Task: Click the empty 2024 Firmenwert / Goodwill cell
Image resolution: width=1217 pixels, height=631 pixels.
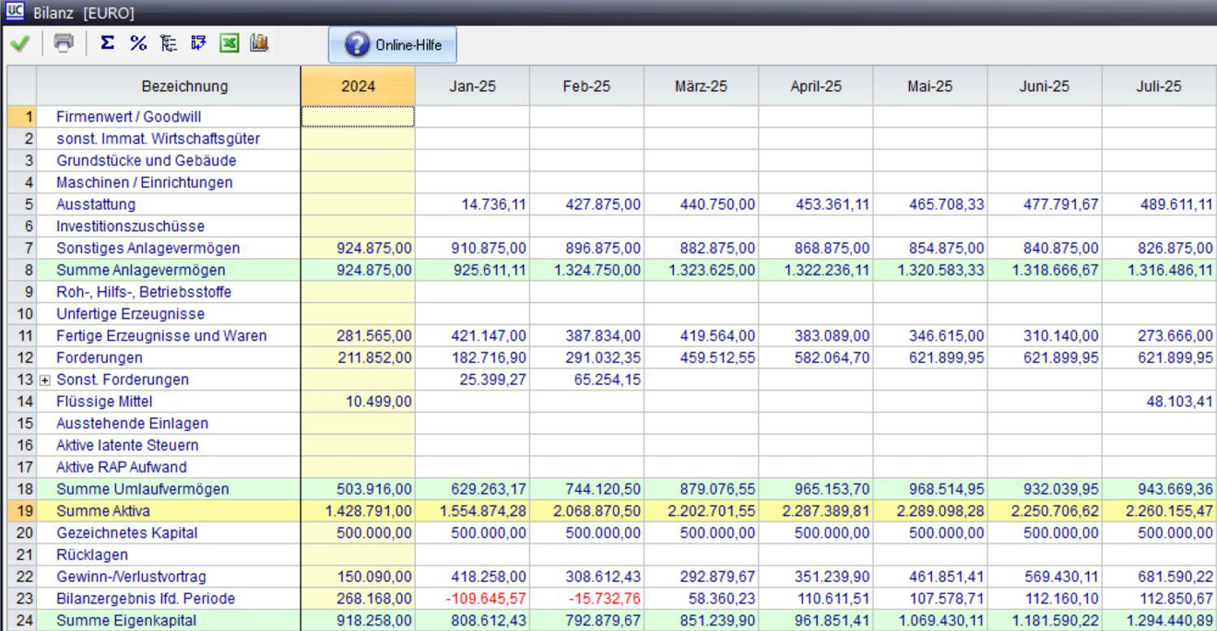Action: coord(358,117)
